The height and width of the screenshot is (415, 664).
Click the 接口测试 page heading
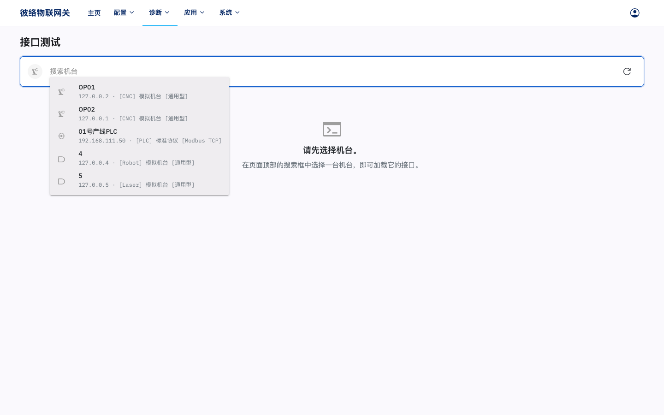pos(40,42)
